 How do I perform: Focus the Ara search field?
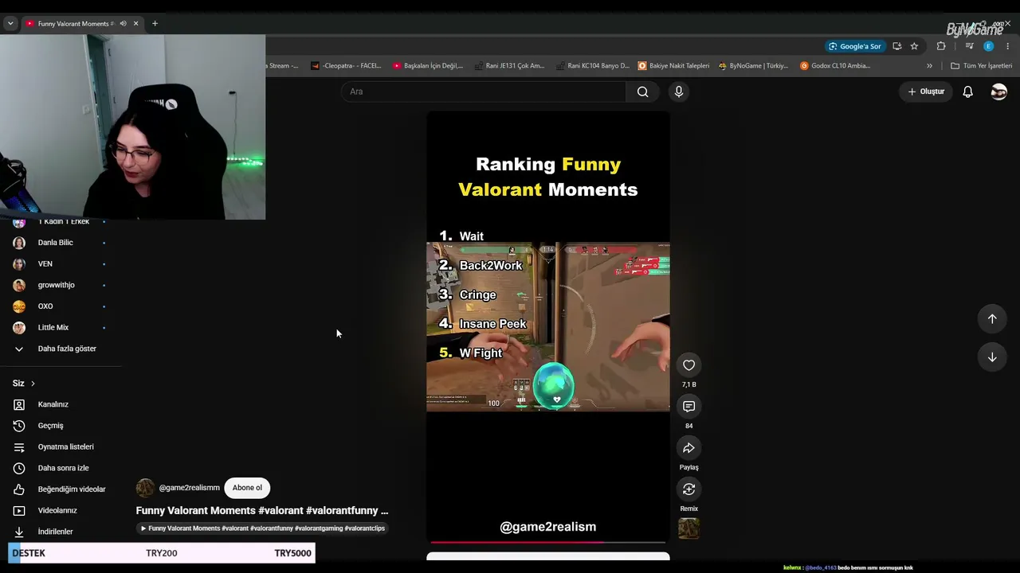pyautogui.click(x=484, y=92)
